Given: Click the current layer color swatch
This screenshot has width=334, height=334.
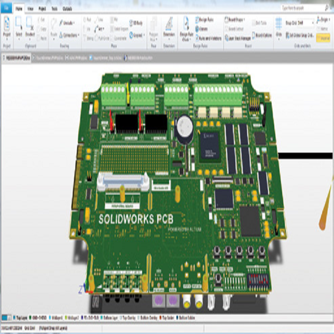Looking at the screenshot, I should (x=5, y=318).
